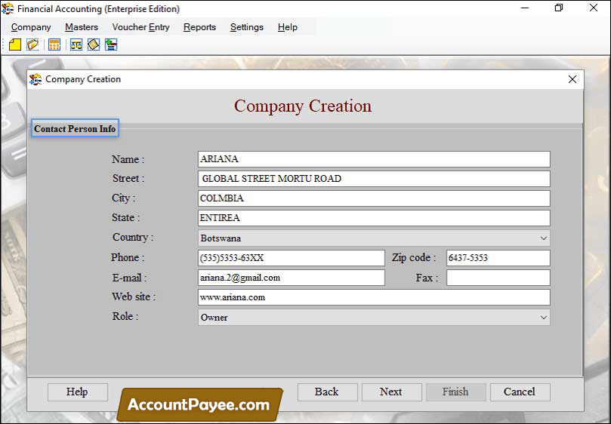Click the Company Creation dialog title icon
Image resolution: width=611 pixels, height=424 pixels.
35,79
